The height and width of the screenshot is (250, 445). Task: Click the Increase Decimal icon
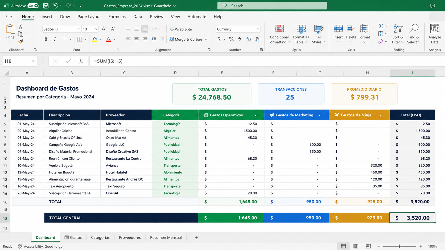click(x=249, y=39)
